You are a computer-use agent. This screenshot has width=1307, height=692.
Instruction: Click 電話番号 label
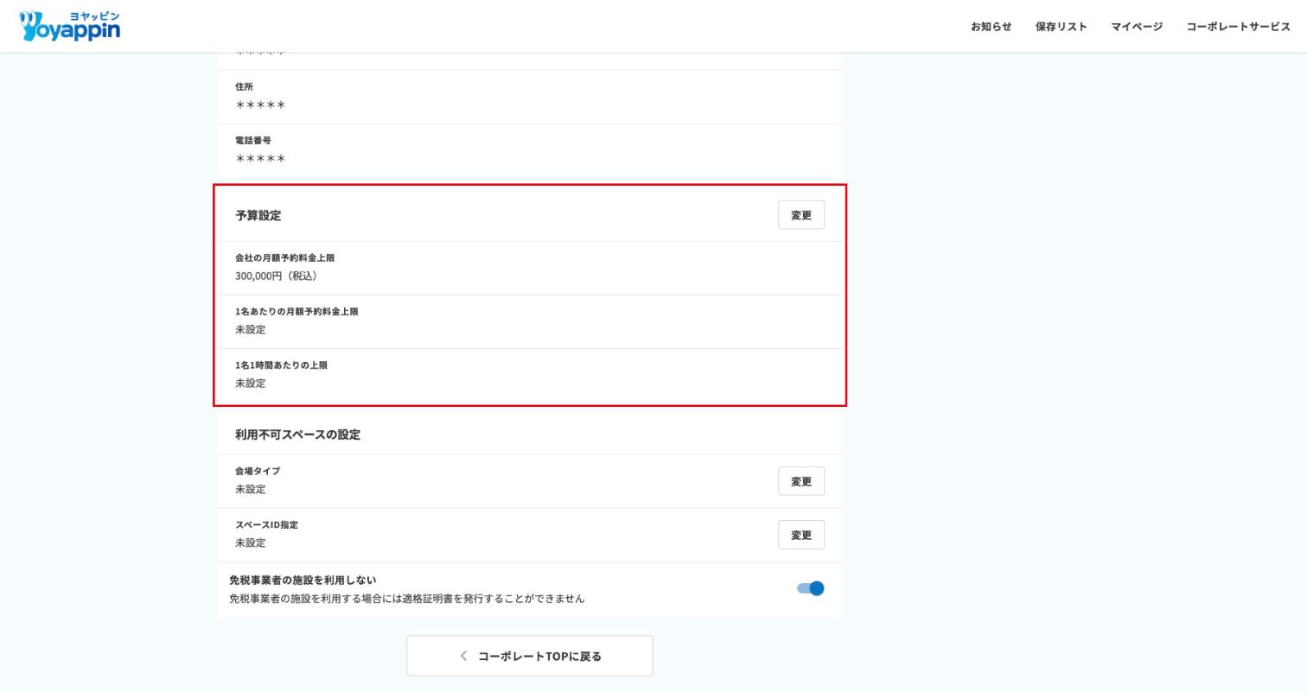[x=253, y=140]
